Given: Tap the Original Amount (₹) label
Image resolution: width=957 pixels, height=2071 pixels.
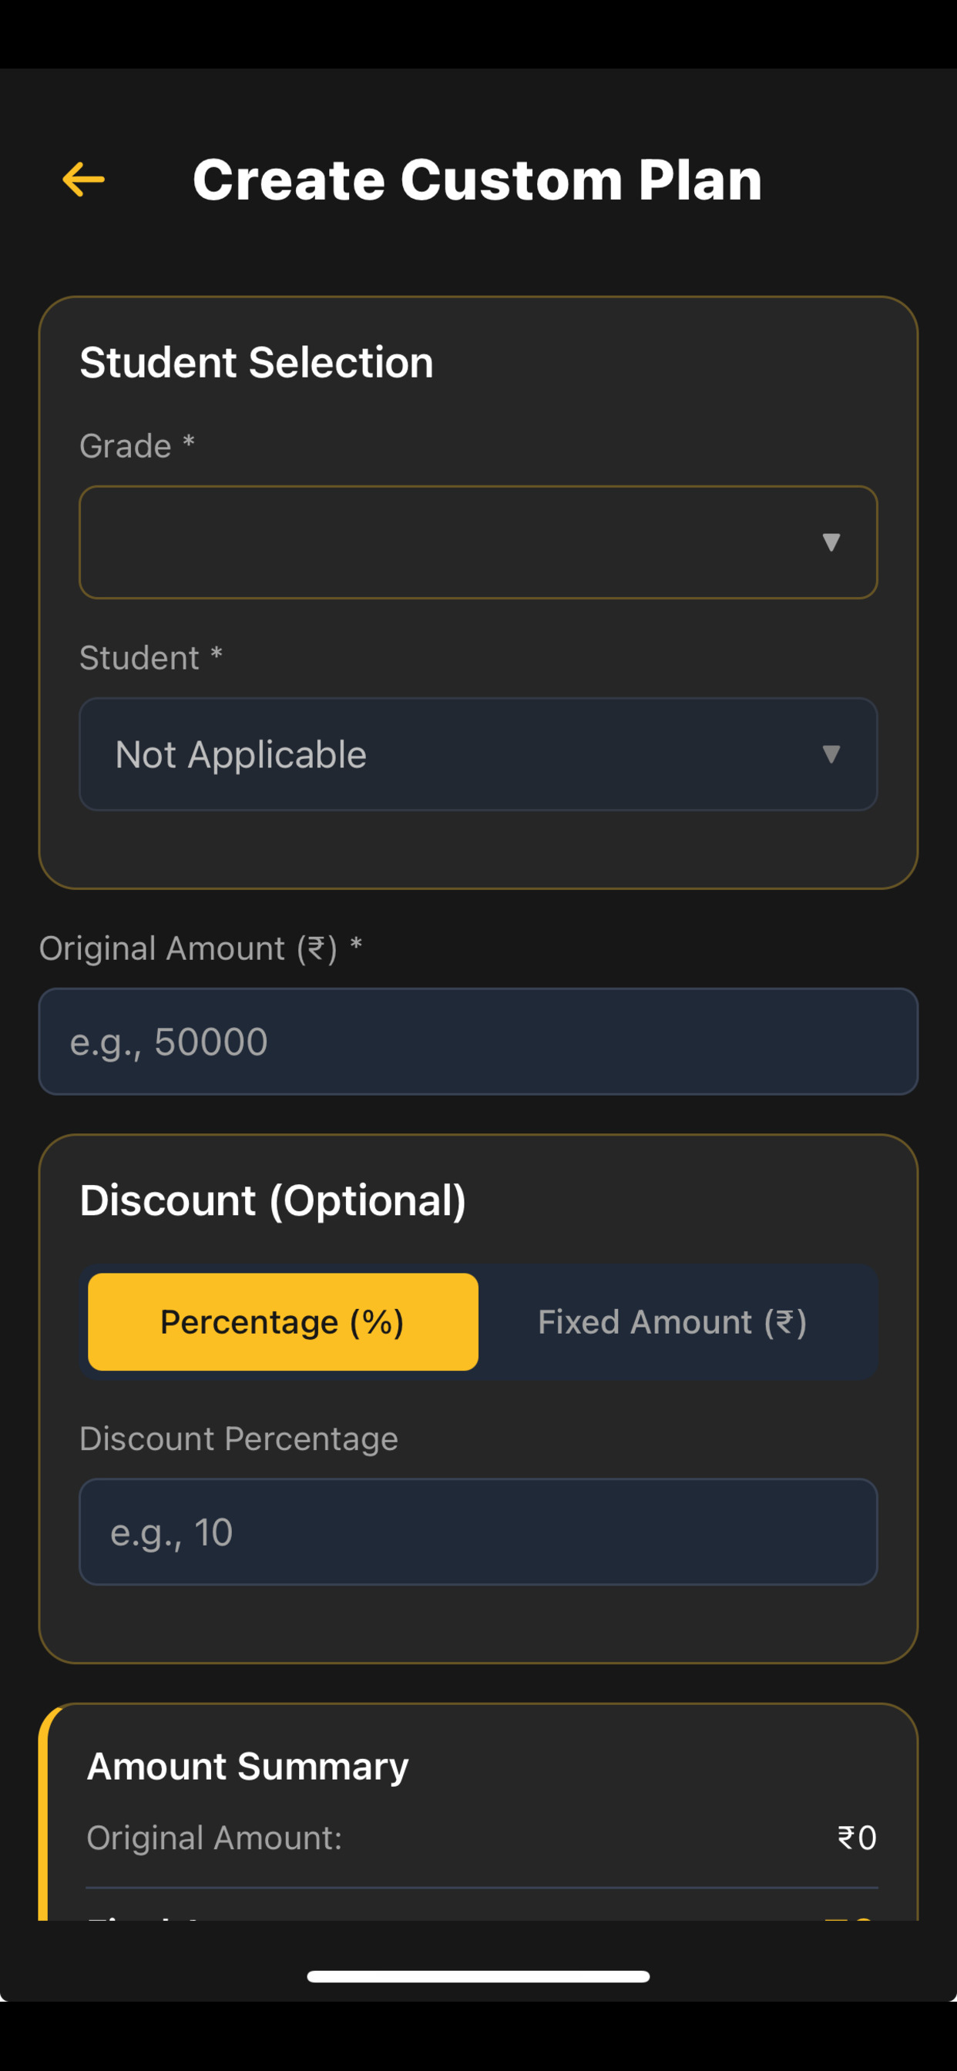Looking at the screenshot, I should (201, 948).
